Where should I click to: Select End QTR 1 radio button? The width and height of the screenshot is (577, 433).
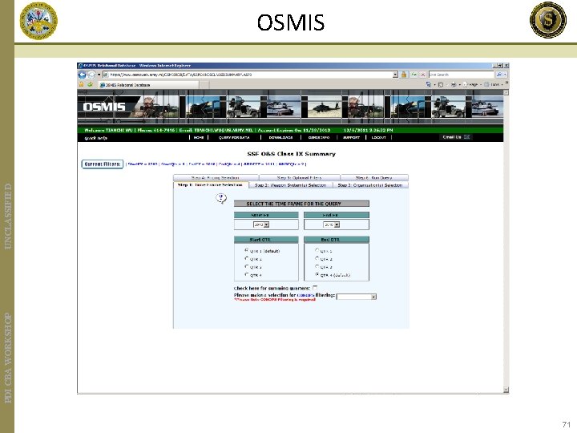(317, 250)
